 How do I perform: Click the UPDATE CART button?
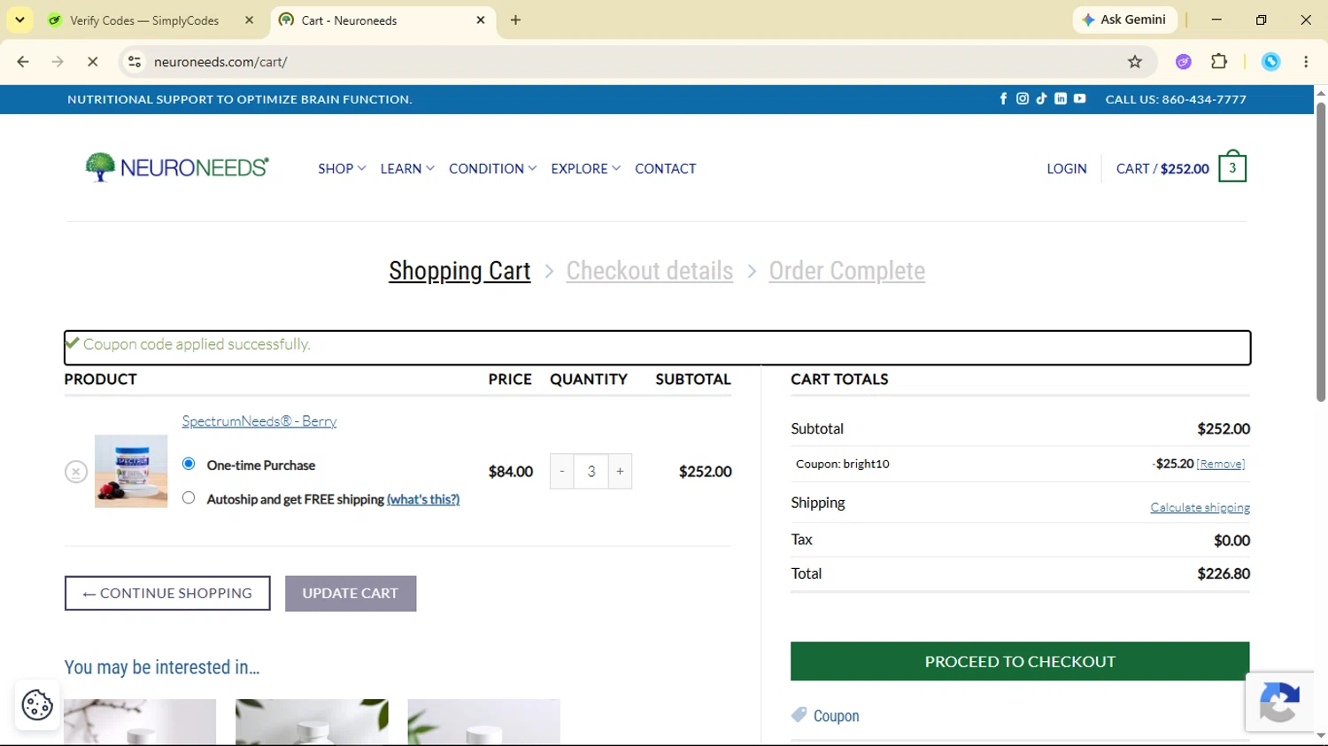coord(351,593)
